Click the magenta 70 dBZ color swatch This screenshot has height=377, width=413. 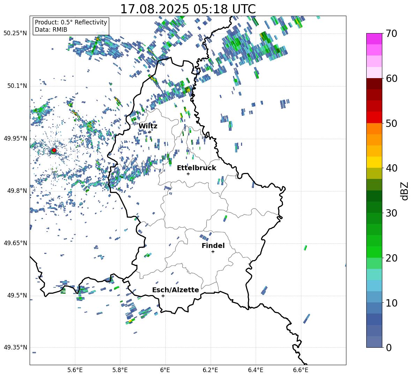(374, 39)
